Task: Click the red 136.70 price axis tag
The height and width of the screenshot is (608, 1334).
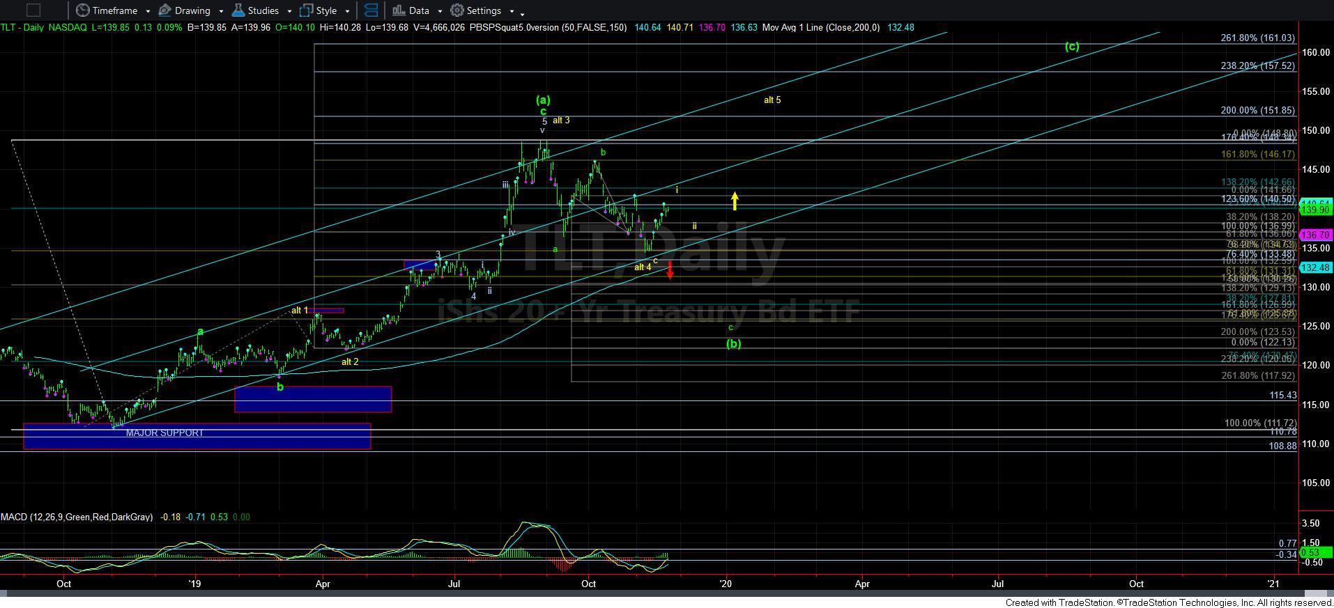Action: click(x=1317, y=235)
